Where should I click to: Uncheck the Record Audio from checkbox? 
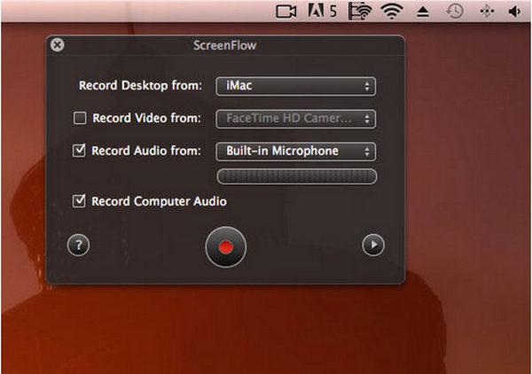(79, 151)
